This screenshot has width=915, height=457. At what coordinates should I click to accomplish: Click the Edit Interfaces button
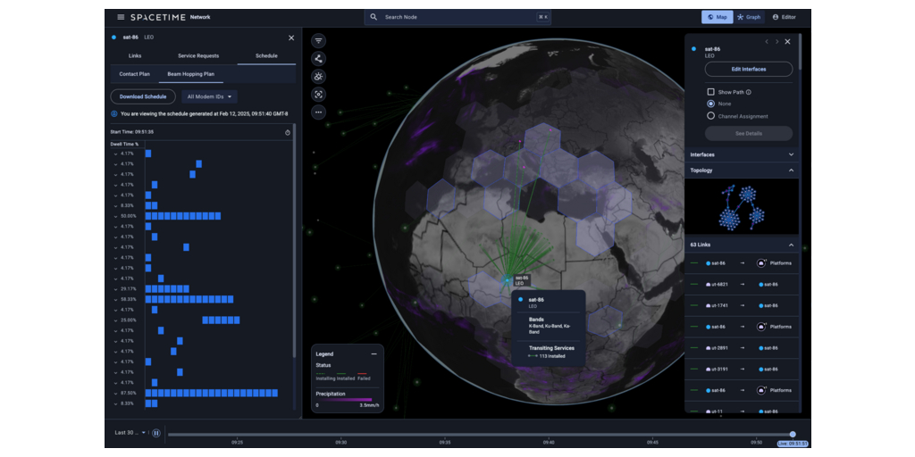(748, 69)
